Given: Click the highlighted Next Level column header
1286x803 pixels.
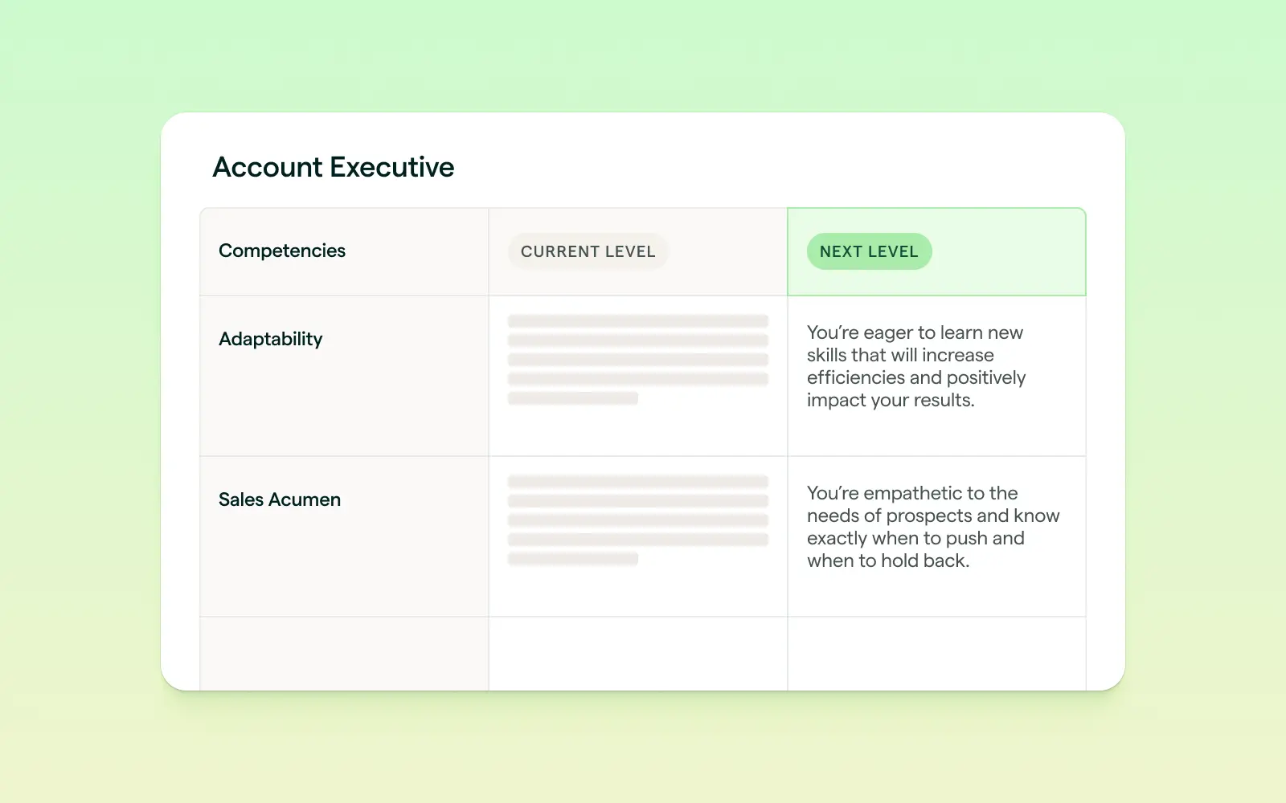Looking at the screenshot, I should click(x=936, y=251).
